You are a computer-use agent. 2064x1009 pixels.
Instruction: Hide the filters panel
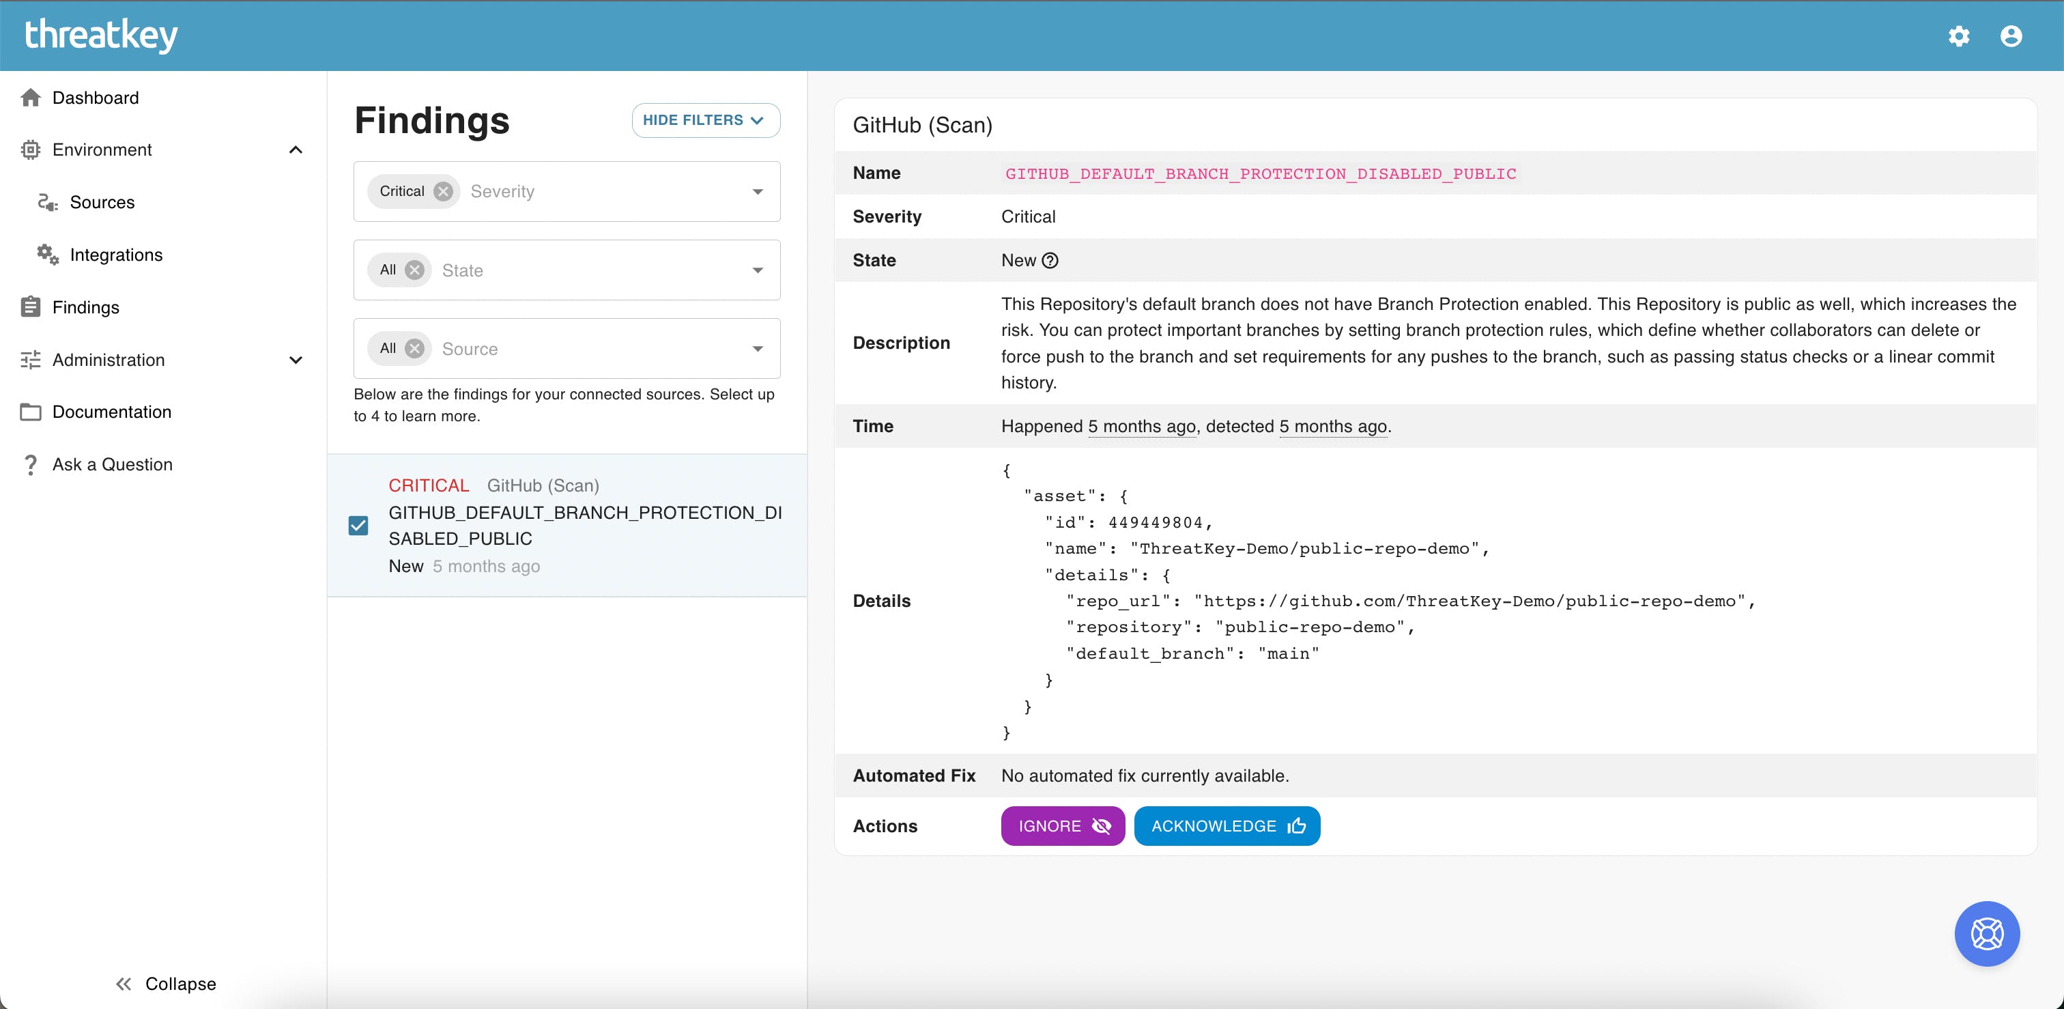pos(705,120)
